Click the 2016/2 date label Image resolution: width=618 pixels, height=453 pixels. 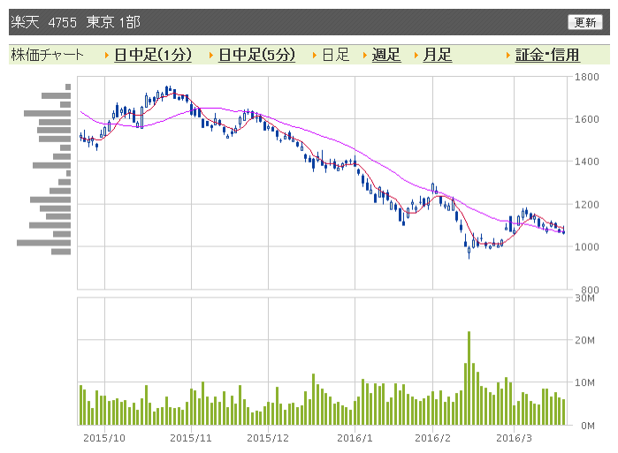432,438
